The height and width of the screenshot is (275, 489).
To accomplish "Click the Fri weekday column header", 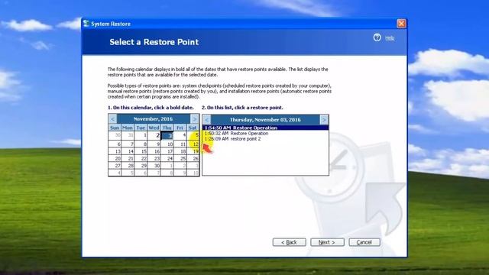I will coord(180,128).
